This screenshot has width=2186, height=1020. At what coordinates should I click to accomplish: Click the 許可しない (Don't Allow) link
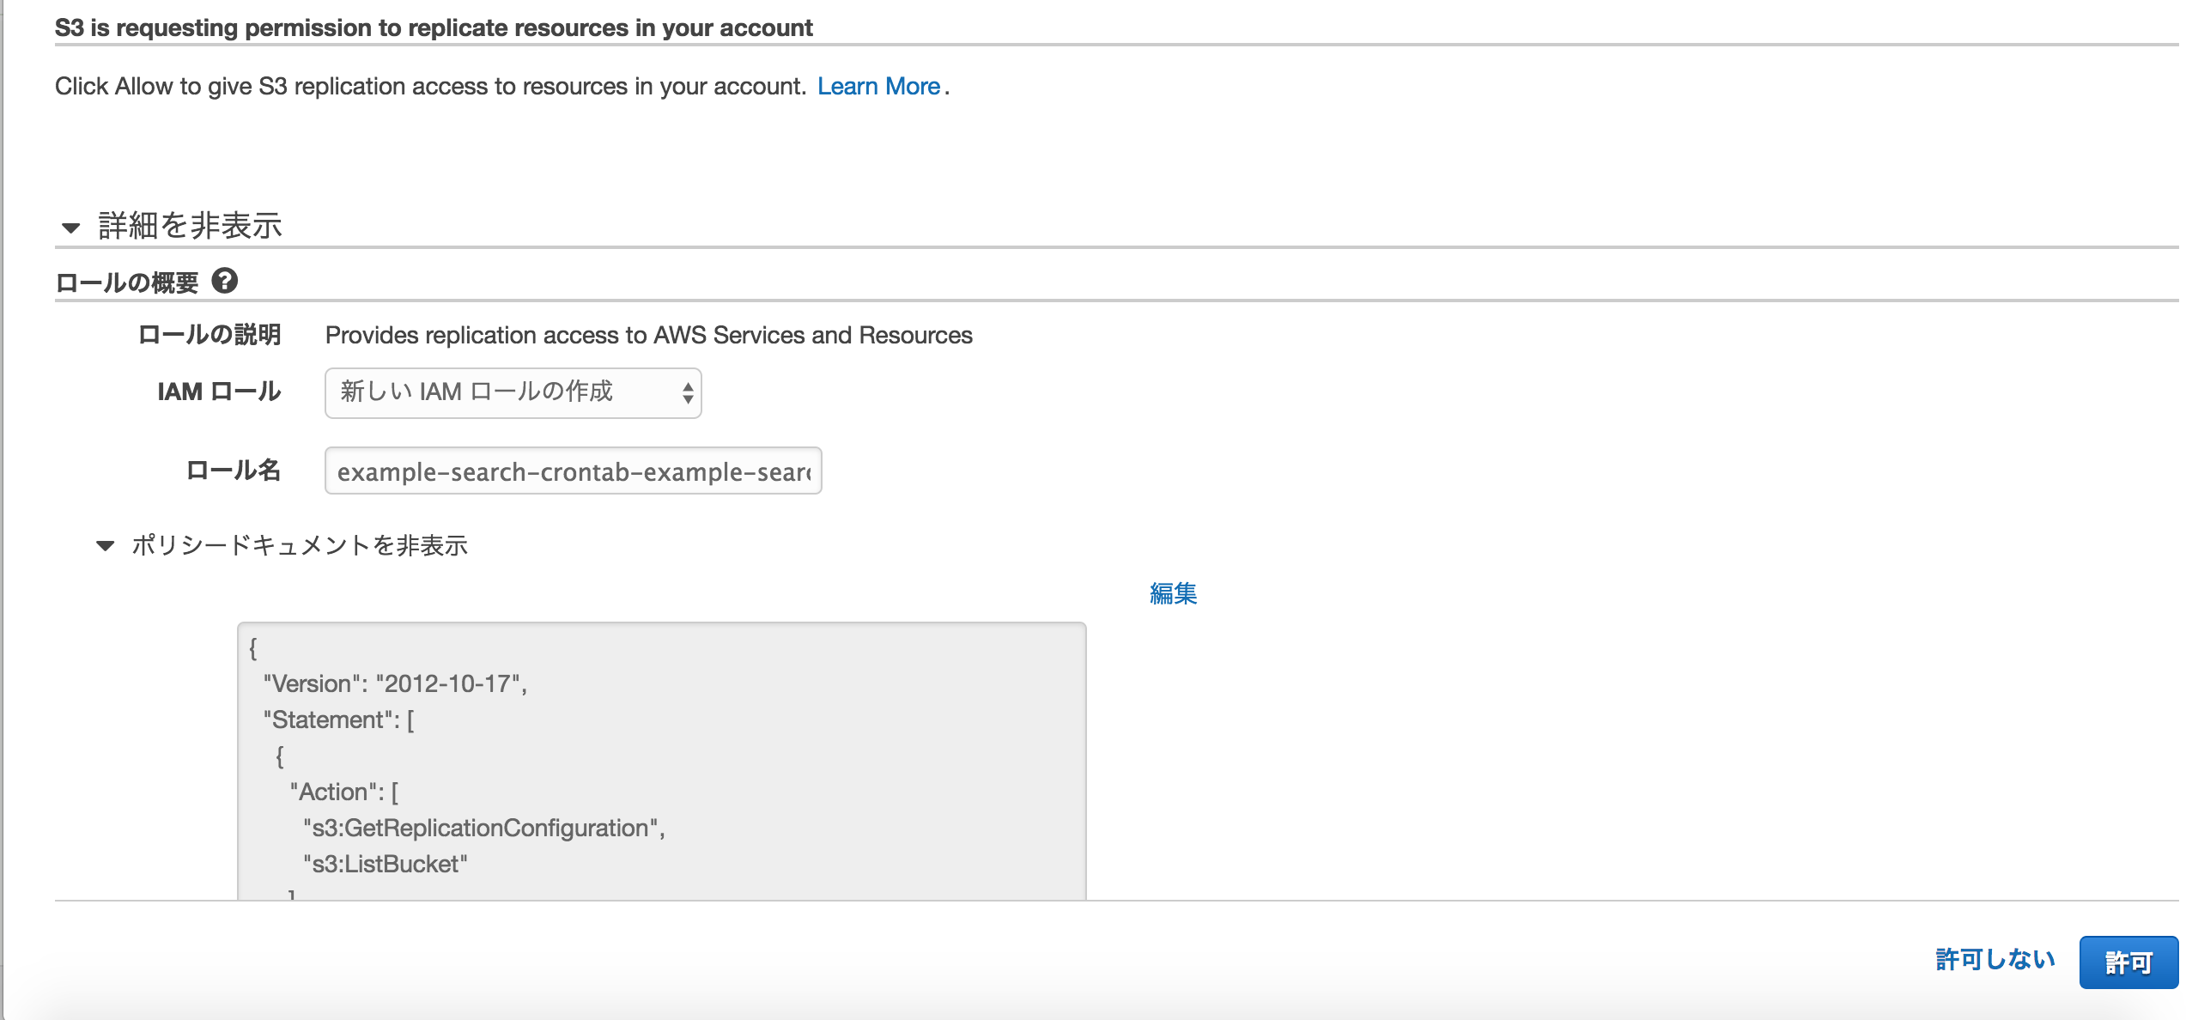pos(1995,959)
